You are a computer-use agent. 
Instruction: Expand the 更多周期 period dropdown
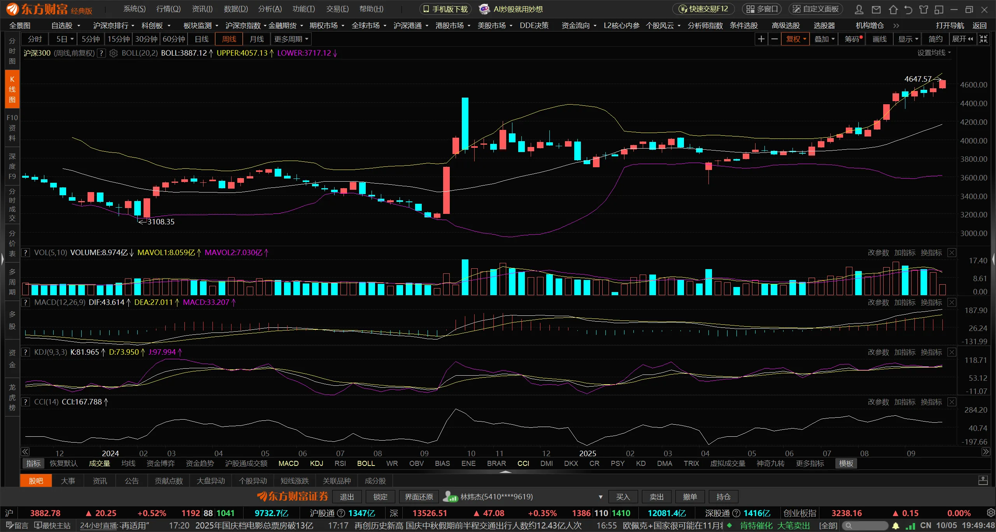291,39
